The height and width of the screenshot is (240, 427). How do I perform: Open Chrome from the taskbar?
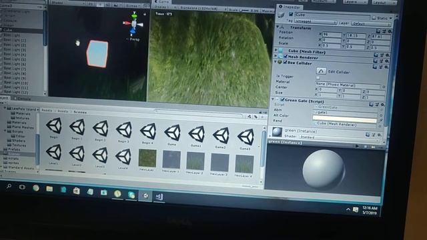click(36, 188)
